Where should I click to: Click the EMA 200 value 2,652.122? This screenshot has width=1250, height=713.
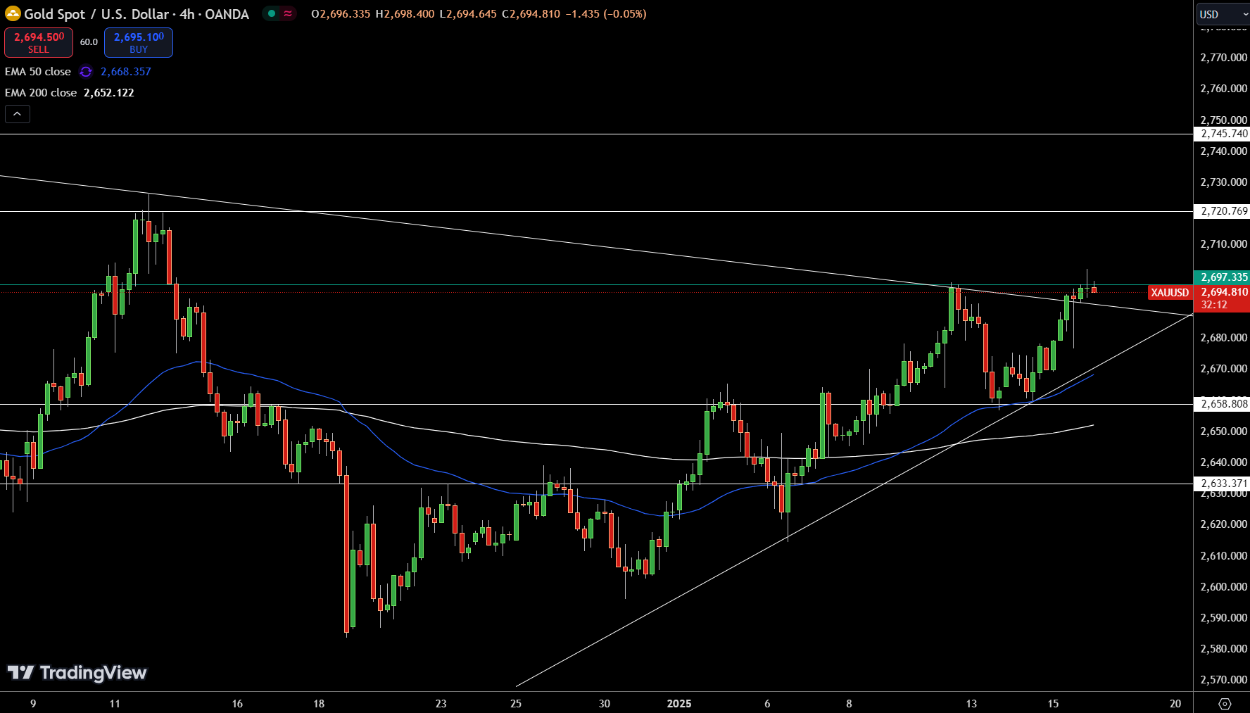click(x=108, y=93)
